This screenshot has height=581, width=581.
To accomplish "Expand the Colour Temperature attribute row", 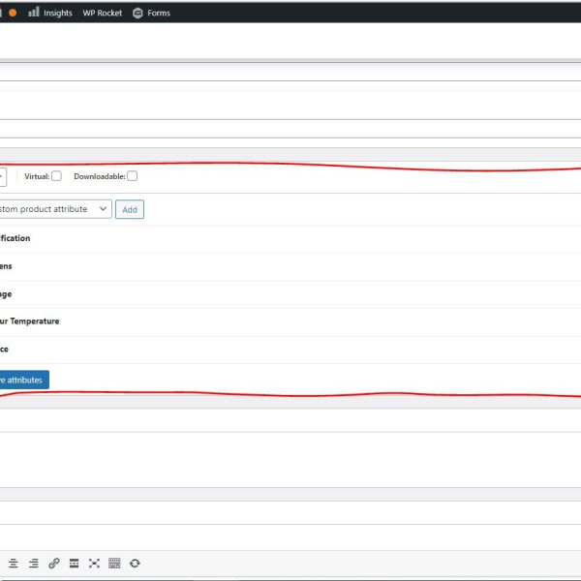I will (29, 321).
